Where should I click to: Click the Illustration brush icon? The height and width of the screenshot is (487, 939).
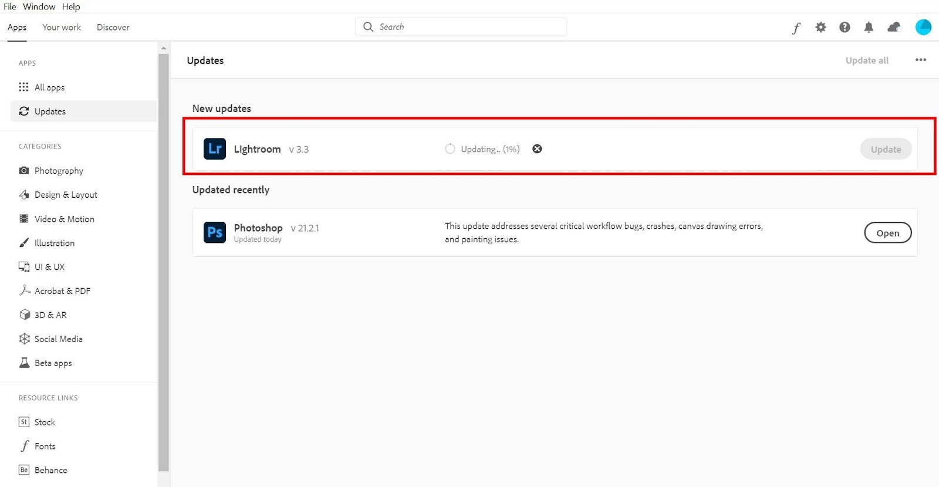click(24, 242)
